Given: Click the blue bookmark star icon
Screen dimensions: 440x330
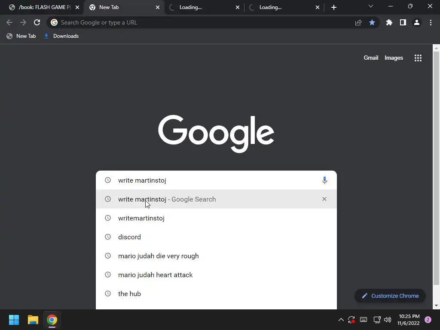Looking at the screenshot, I should point(372,22).
